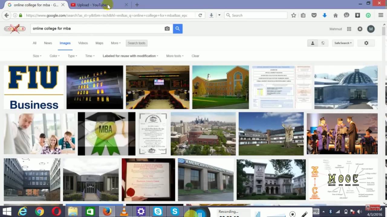The width and height of the screenshot is (387, 217).
Task: Open the Google account avatar M
Action: pyautogui.click(x=371, y=29)
